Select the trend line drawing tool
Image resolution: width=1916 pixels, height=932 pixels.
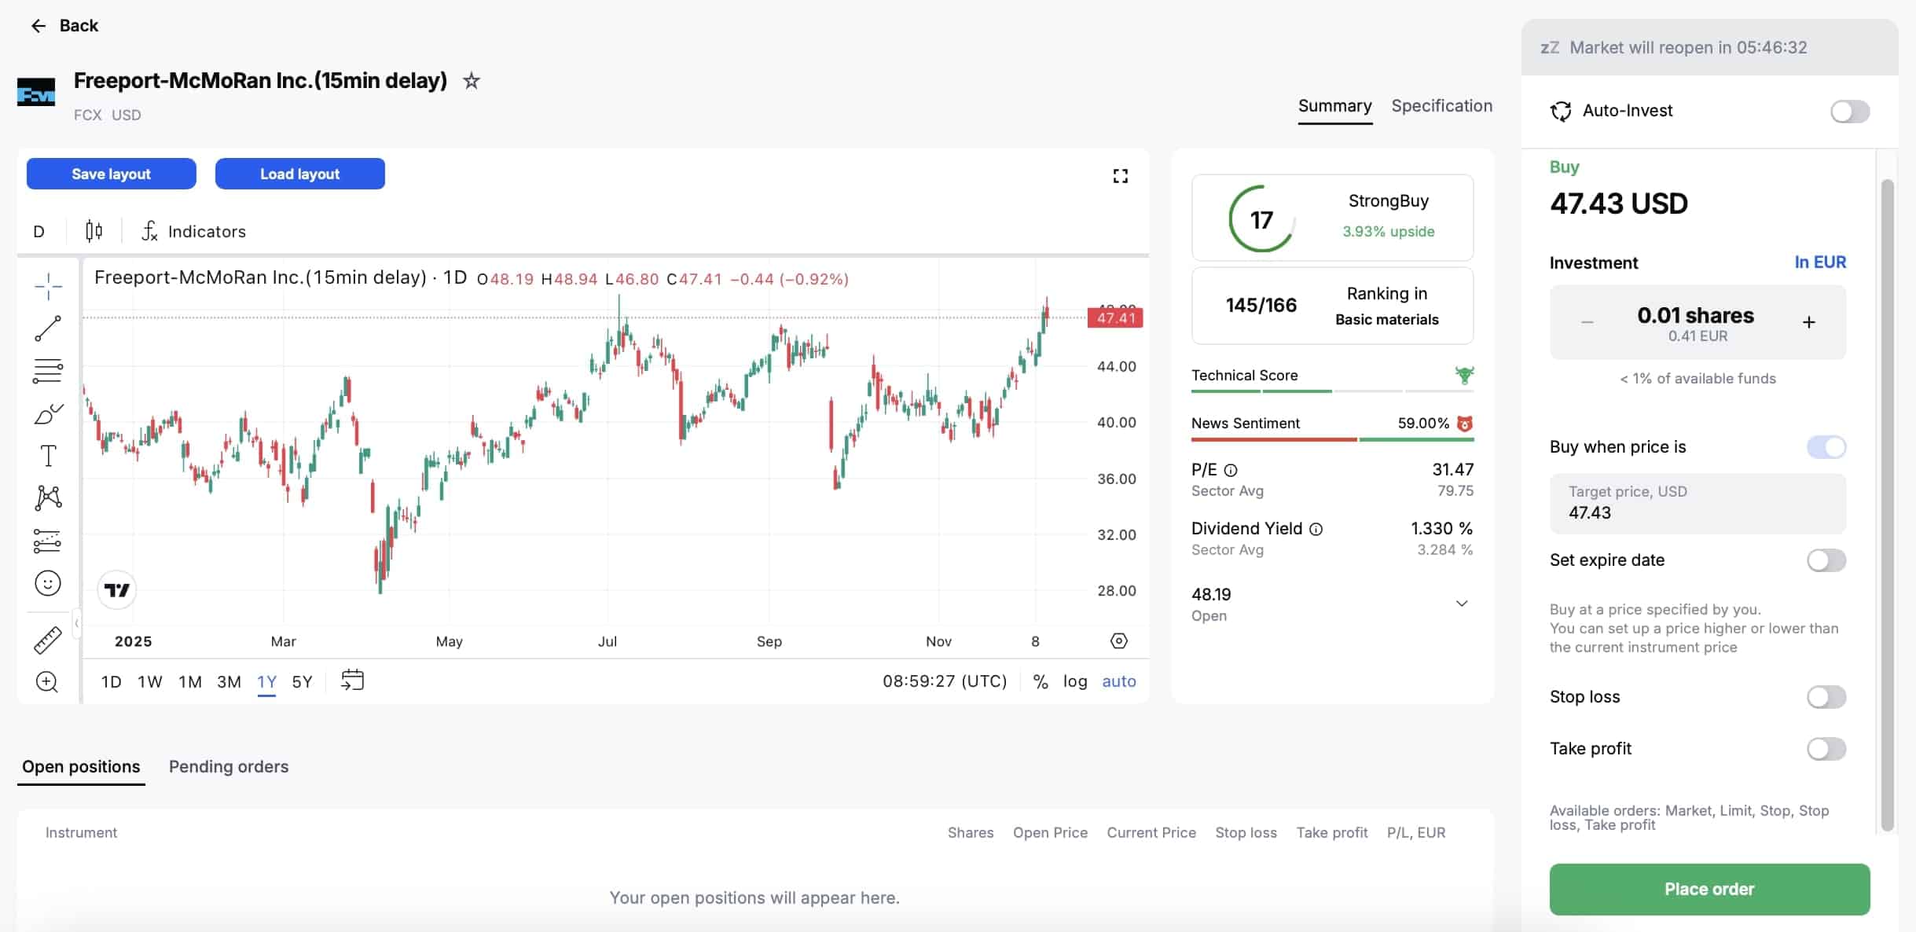[x=48, y=328]
